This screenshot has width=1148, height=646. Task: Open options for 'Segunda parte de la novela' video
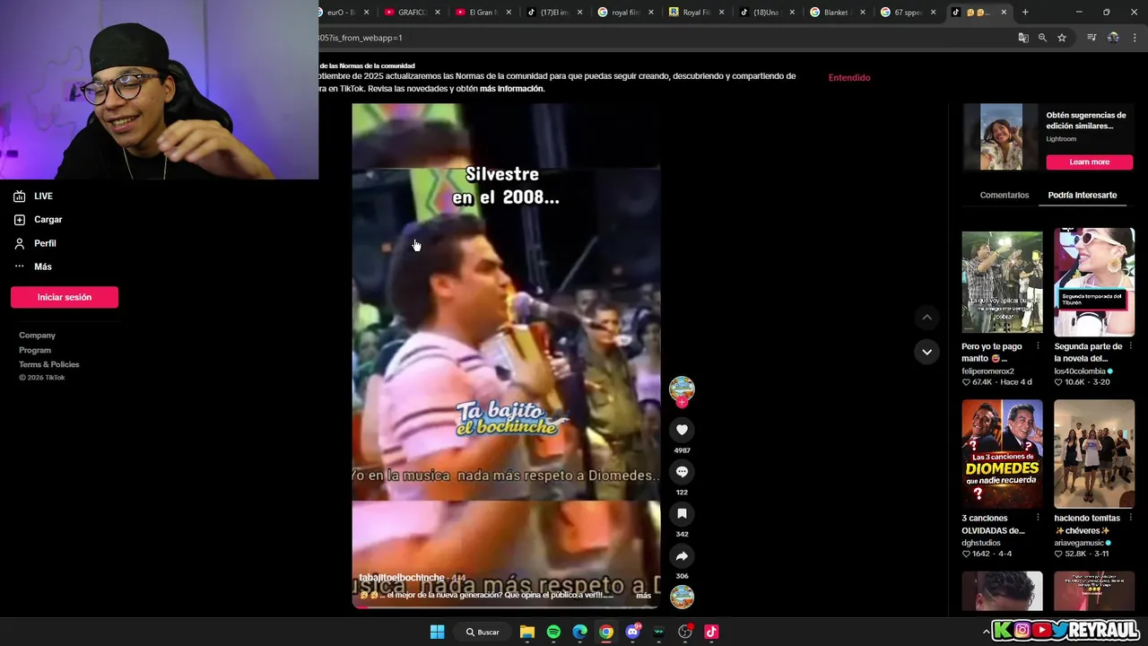click(x=1130, y=346)
